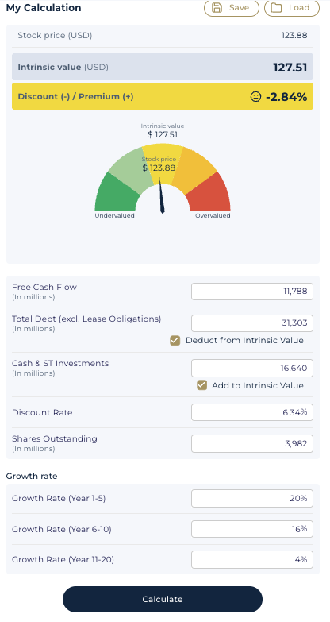Uncheck Deduct from Intrinsic Value checkbox
Image resolution: width=330 pixels, height=622 pixels.
pyautogui.click(x=175, y=340)
